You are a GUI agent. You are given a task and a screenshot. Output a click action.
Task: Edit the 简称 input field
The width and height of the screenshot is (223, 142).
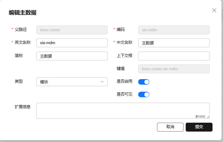72,56
